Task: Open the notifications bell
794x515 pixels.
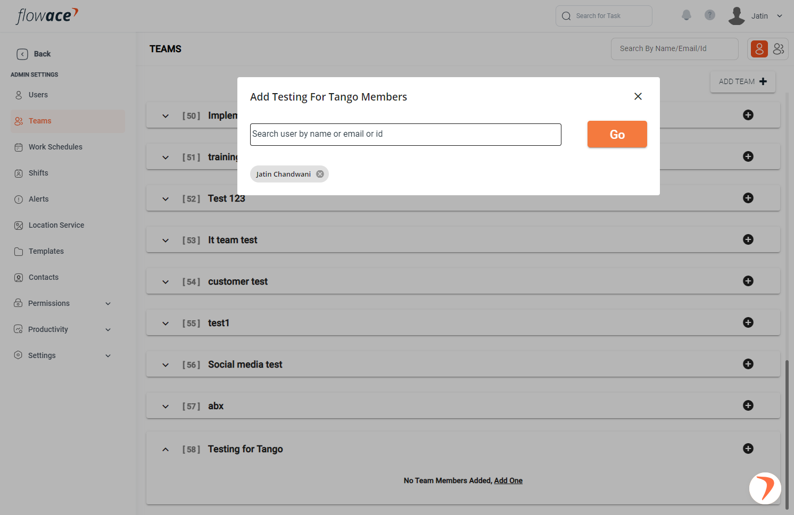Action: (687, 15)
